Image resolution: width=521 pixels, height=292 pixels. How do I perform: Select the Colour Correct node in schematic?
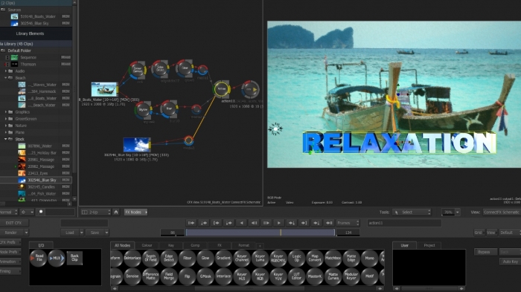click(138, 70)
